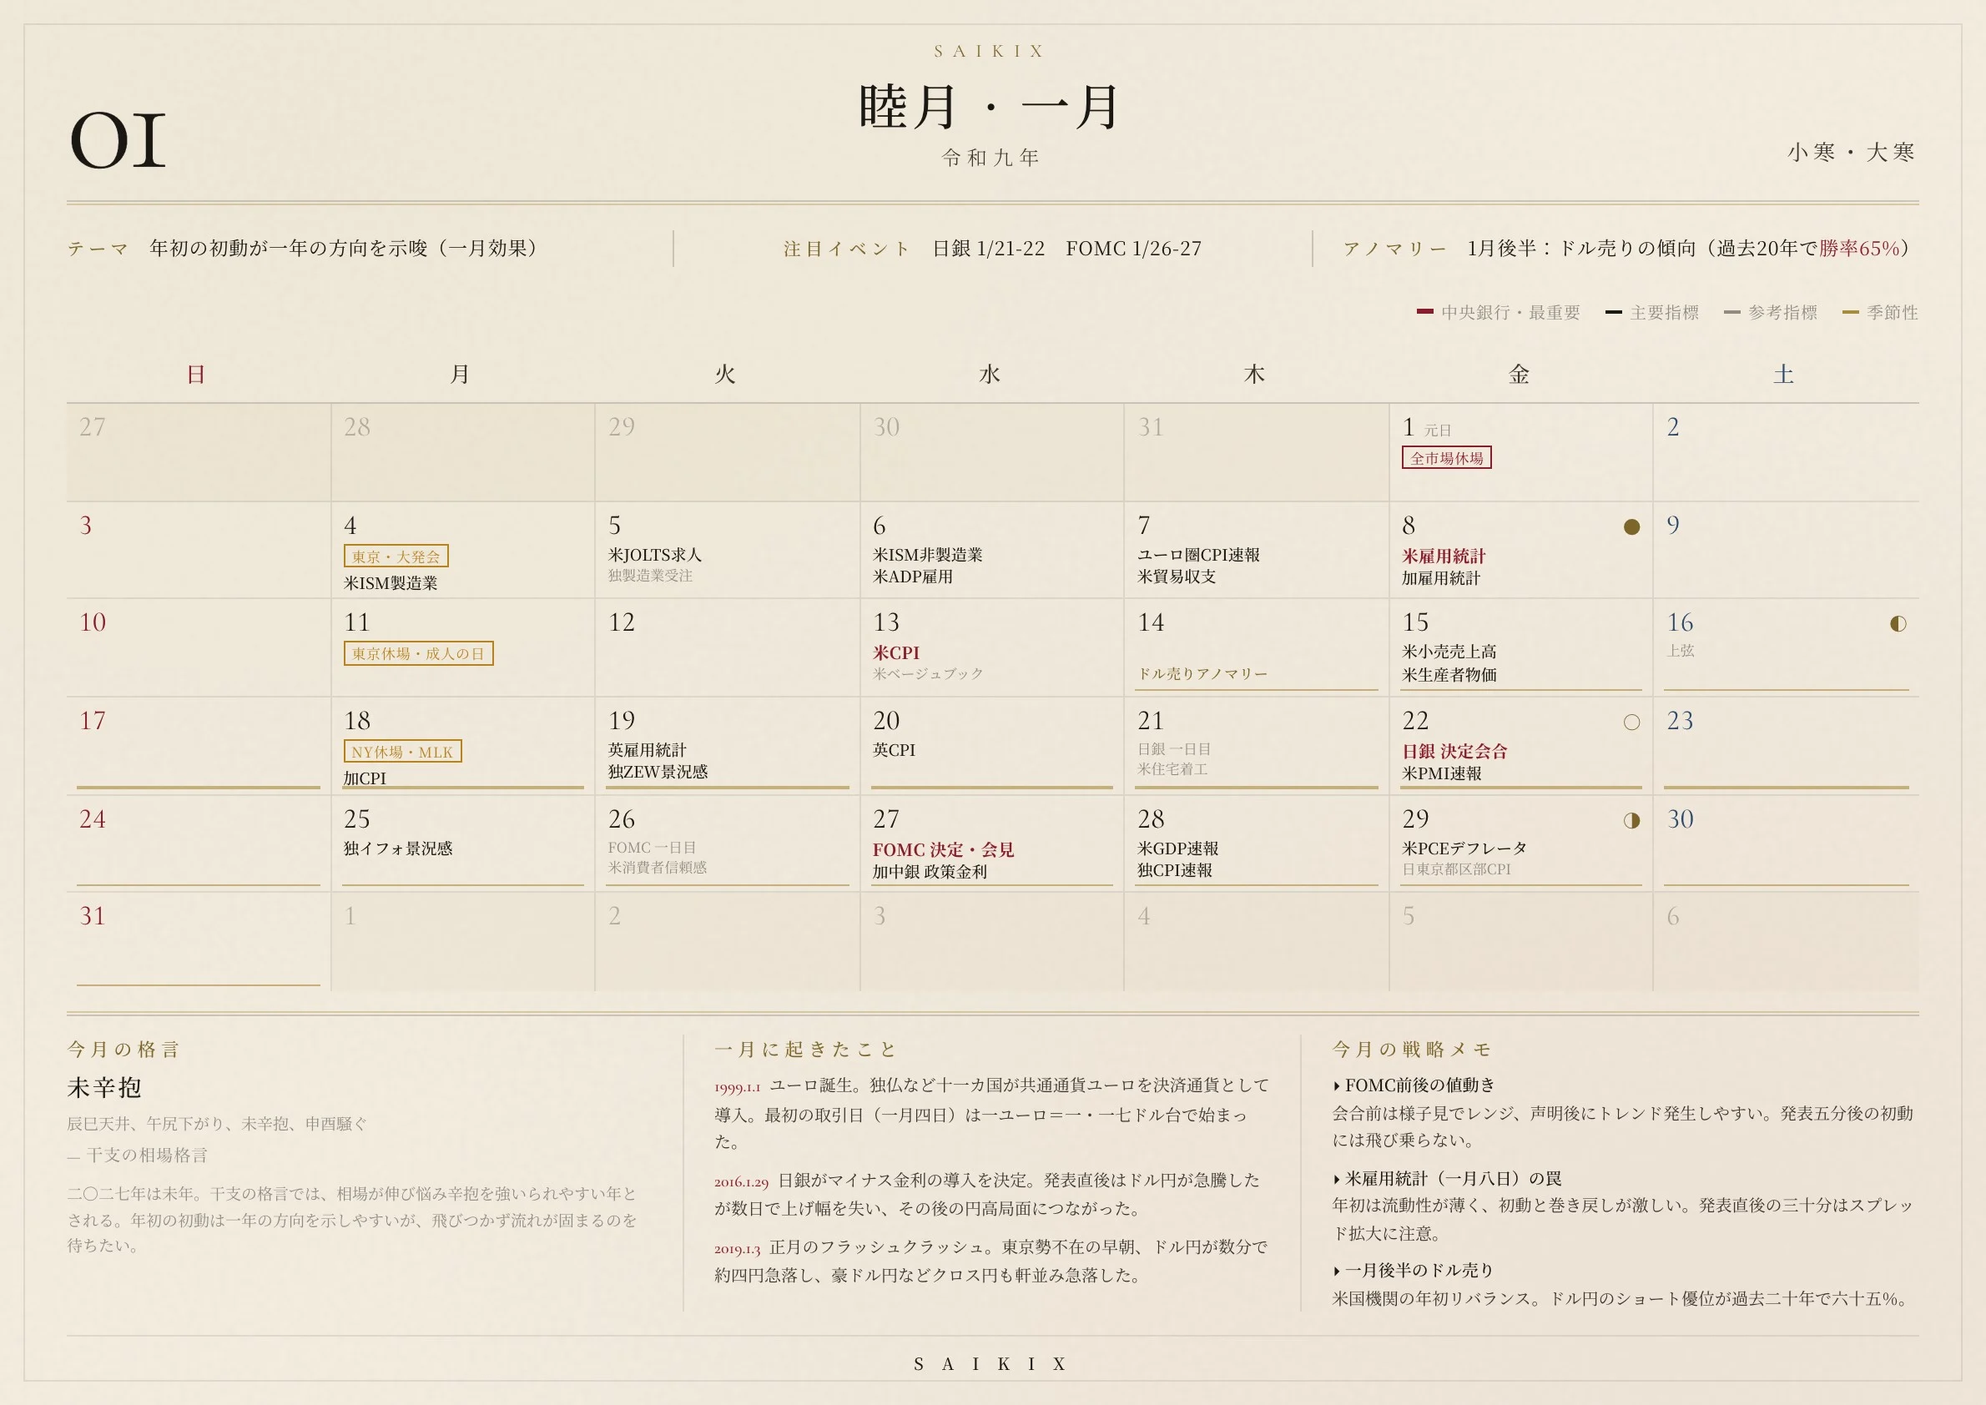
Task: Click the gold 季節性 legend marker
Action: [1850, 311]
